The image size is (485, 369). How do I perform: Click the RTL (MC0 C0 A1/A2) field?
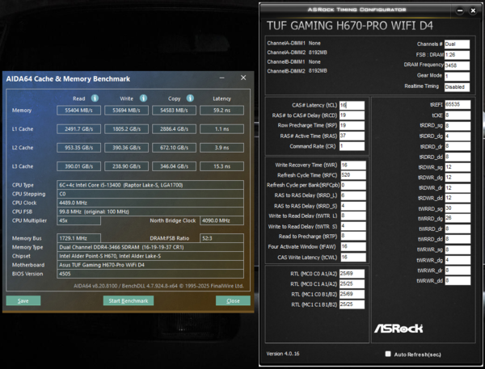click(352, 274)
